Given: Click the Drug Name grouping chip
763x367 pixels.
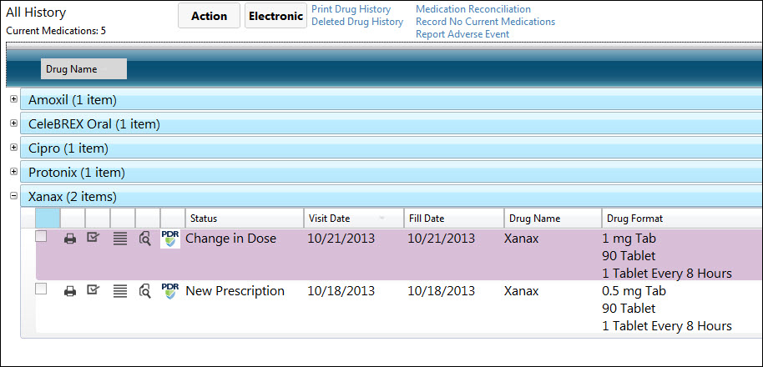Looking at the screenshot, I should point(83,69).
